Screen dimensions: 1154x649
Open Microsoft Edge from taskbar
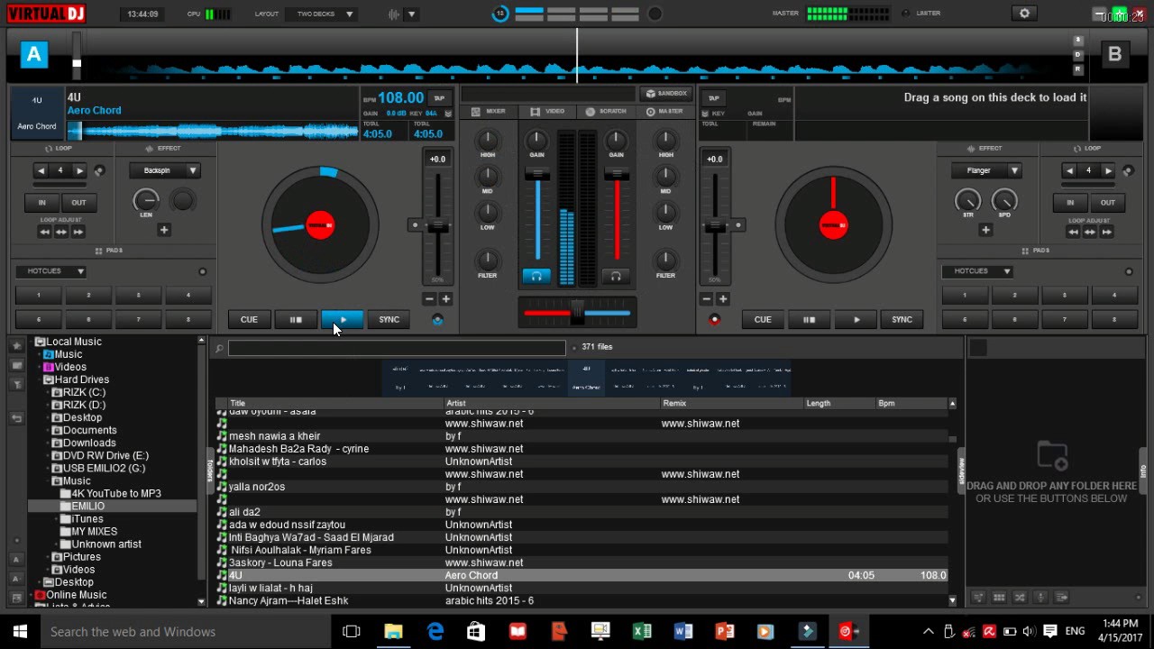click(435, 631)
